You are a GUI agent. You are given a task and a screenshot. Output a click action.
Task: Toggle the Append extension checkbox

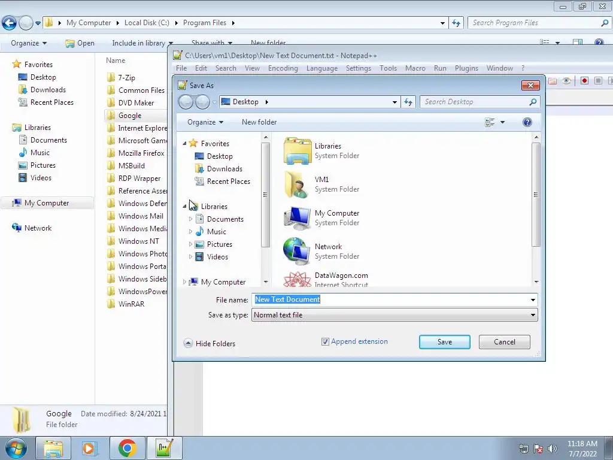click(x=325, y=341)
